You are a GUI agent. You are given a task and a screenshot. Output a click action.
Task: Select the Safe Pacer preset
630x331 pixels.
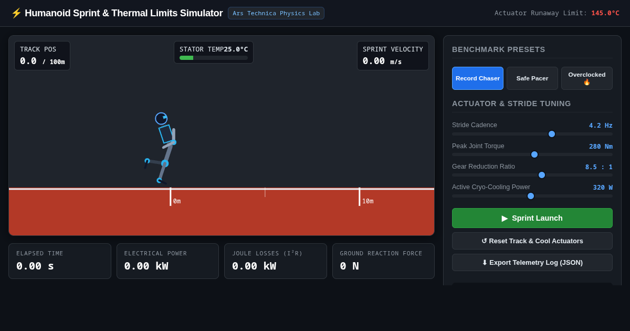click(x=532, y=78)
